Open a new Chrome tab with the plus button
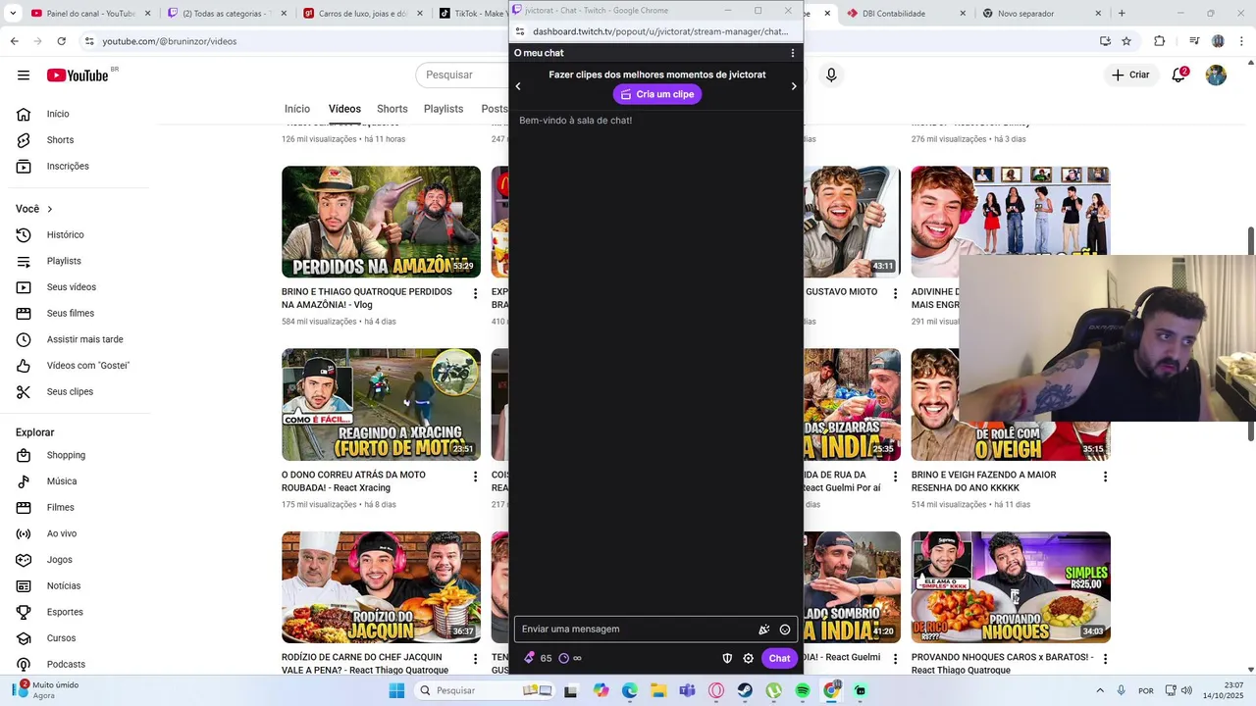 coord(1122,14)
